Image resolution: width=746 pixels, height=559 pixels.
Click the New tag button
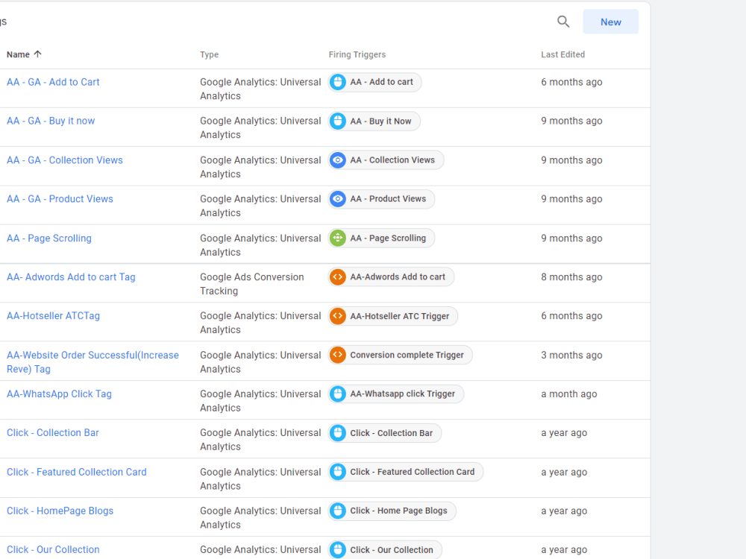[x=610, y=22]
